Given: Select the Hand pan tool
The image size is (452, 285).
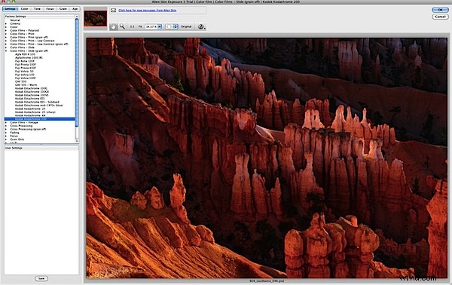Looking at the screenshot, I should 113,26.
